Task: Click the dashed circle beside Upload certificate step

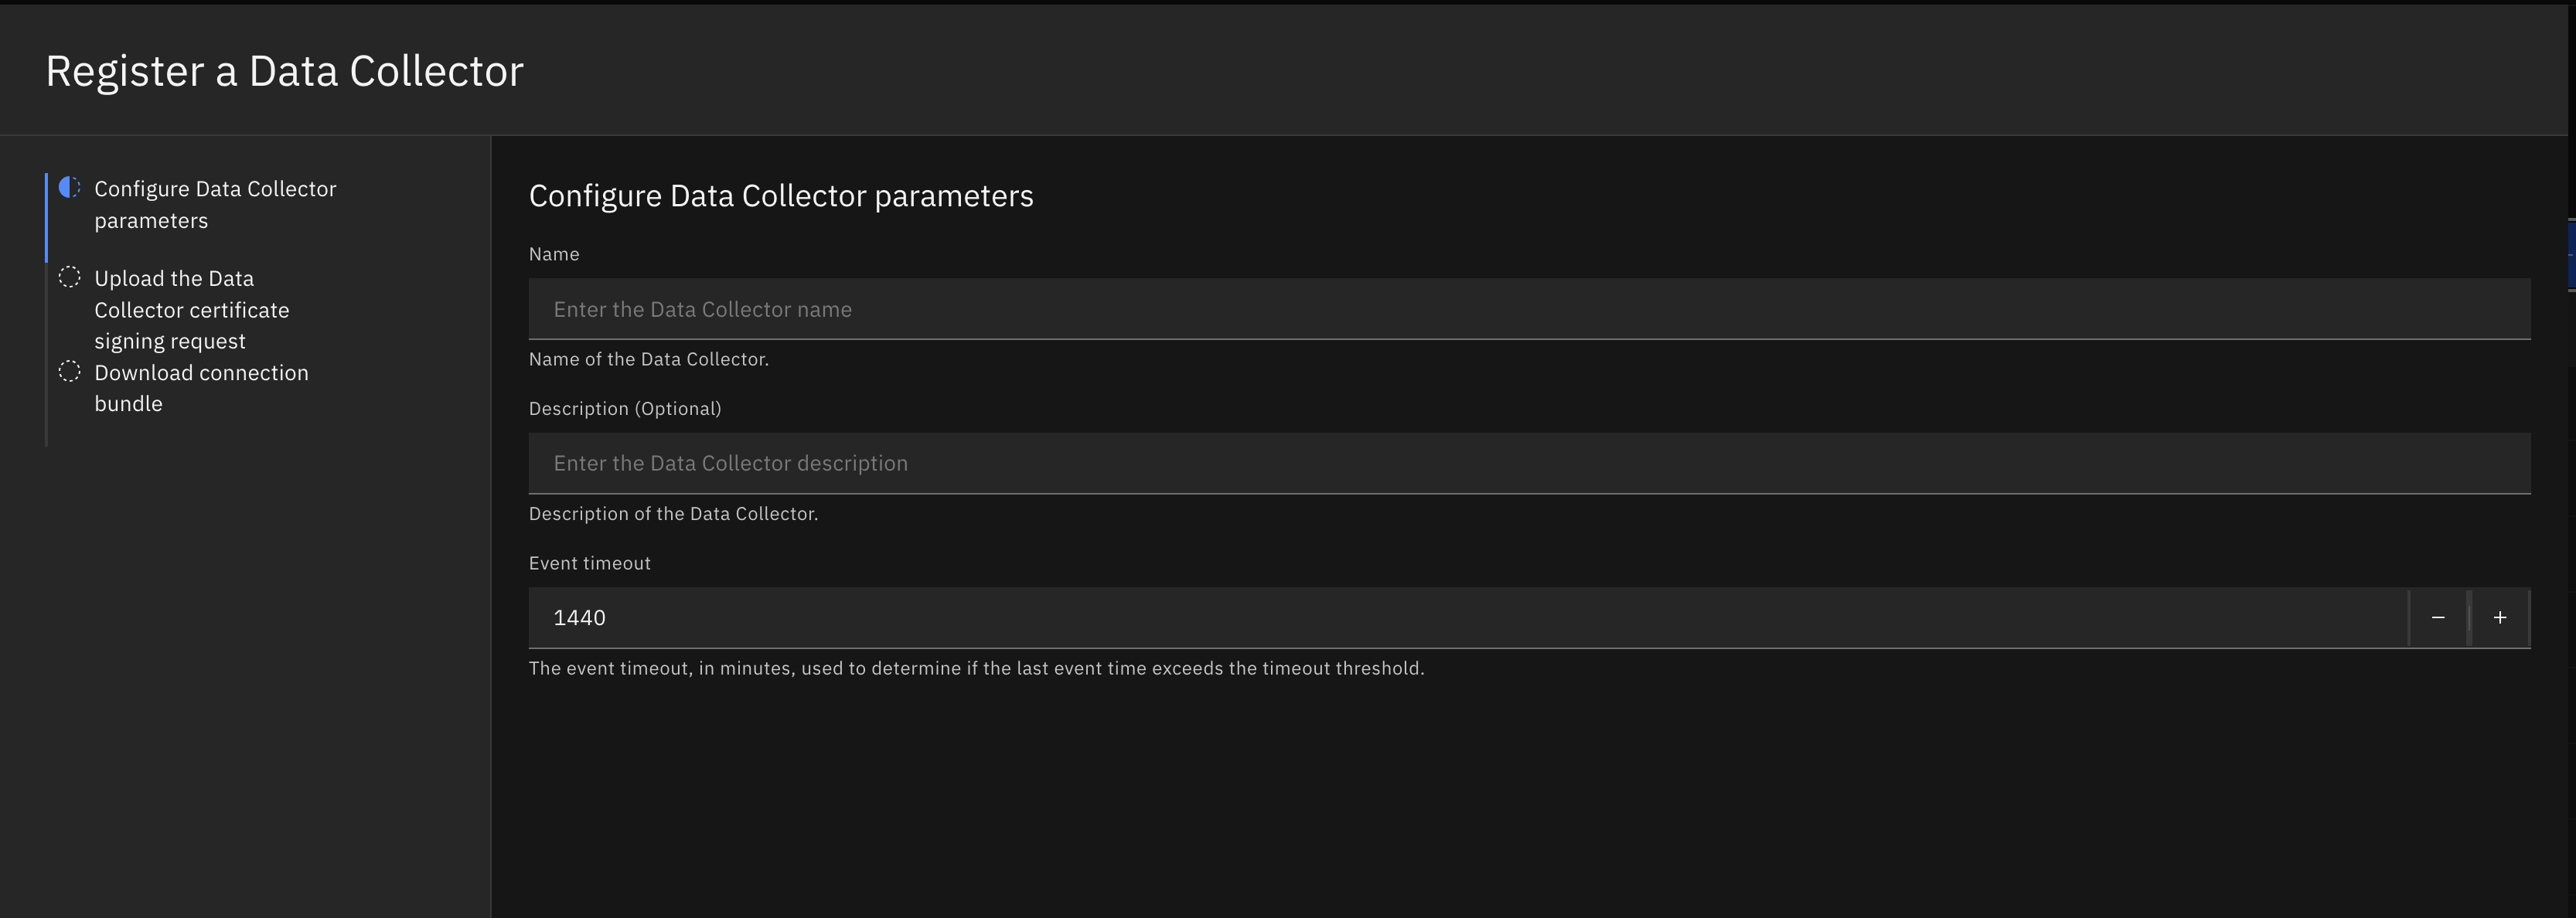Action: (69, 277)
